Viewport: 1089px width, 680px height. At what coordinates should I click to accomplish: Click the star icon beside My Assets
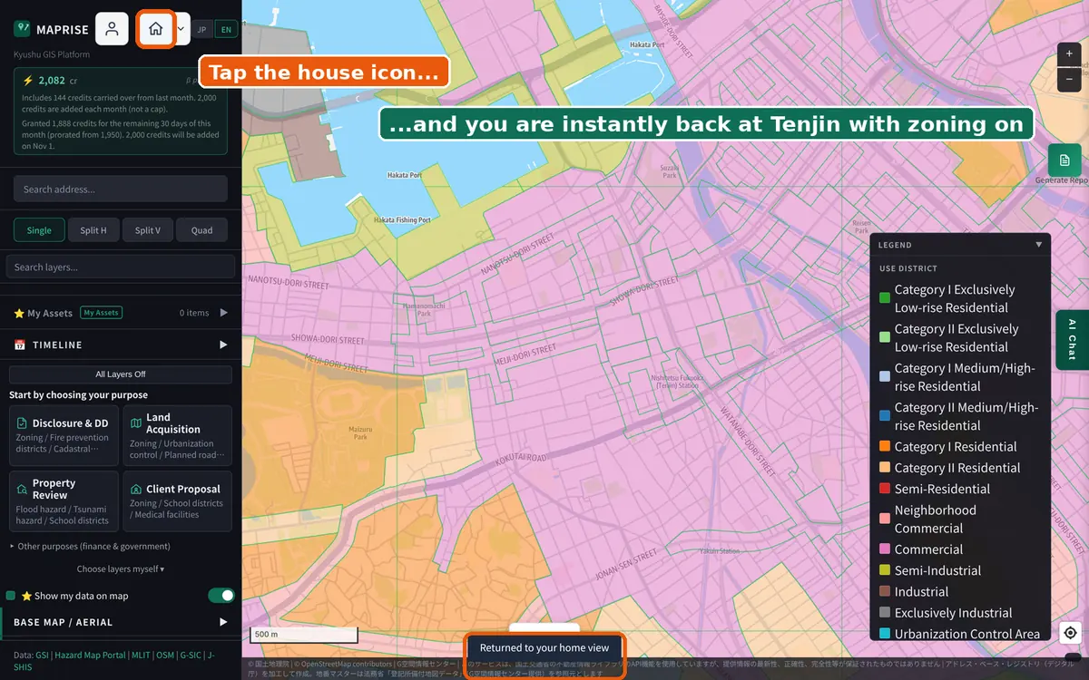click(x=19, y=313)
